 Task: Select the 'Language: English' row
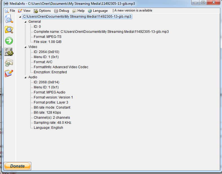[x=48, y=128]
